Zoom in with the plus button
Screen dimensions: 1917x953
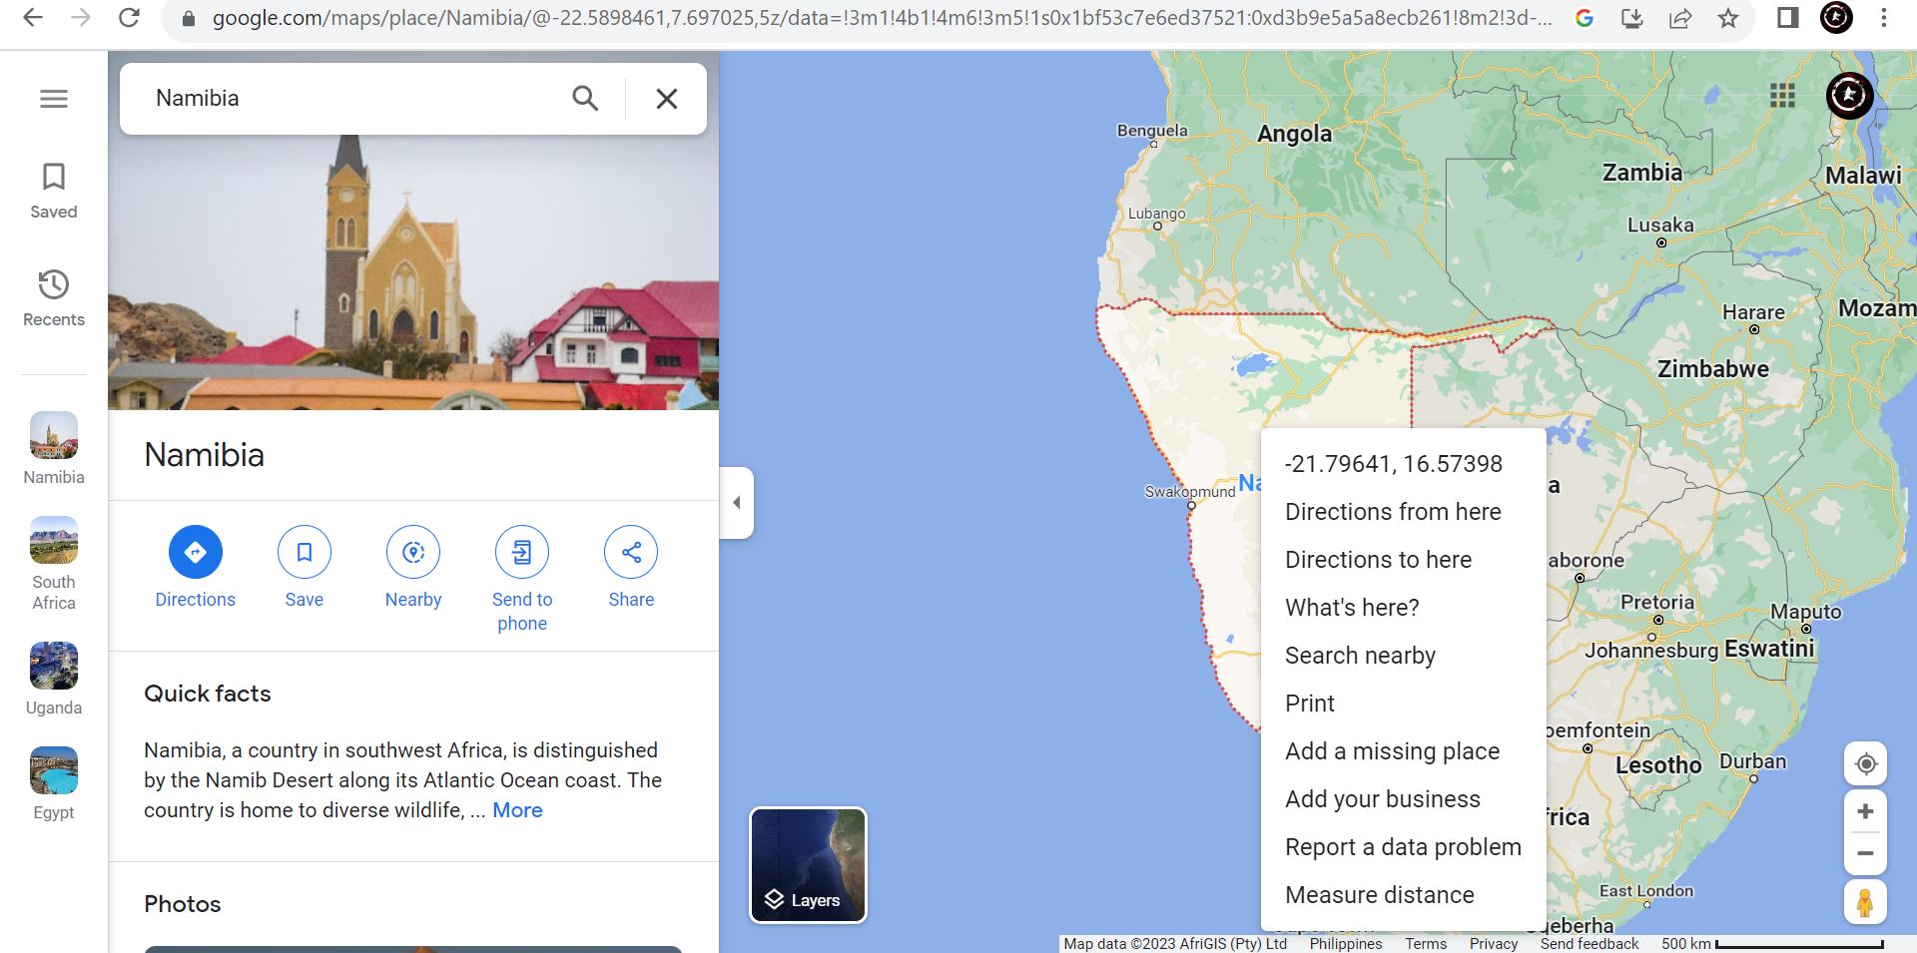point(1865,811)
